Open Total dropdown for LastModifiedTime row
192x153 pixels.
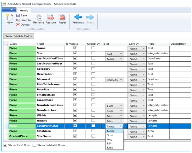click(x=114, y=59)
